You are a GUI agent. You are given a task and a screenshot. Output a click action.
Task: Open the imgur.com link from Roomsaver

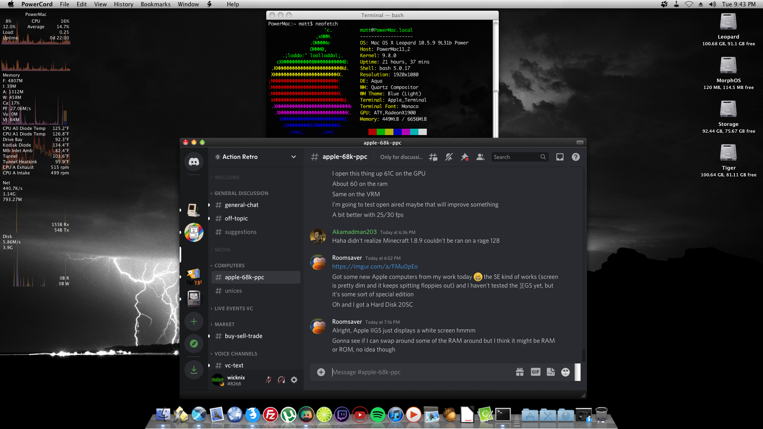375,267
